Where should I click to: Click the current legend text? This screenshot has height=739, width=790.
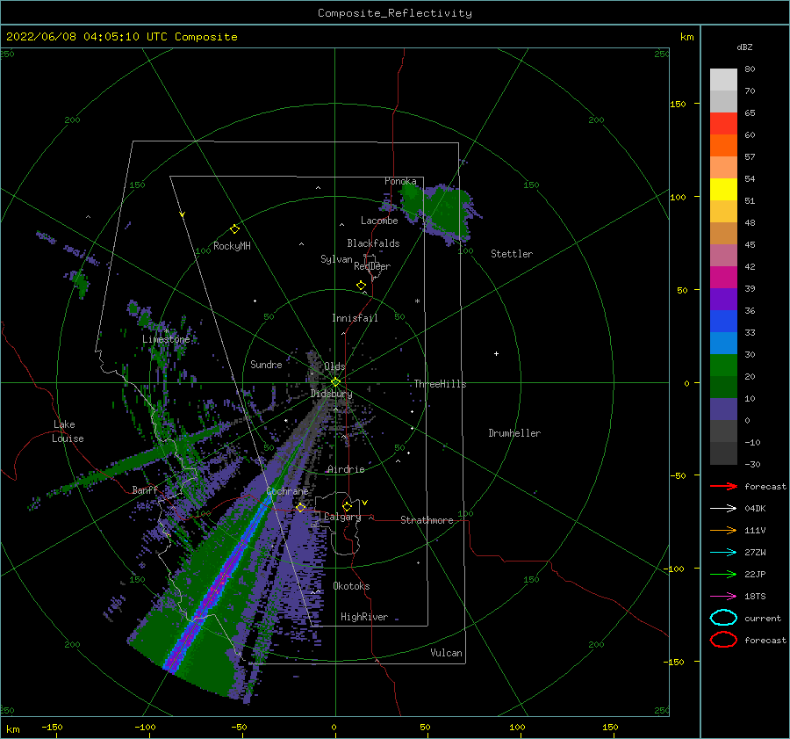763,619
